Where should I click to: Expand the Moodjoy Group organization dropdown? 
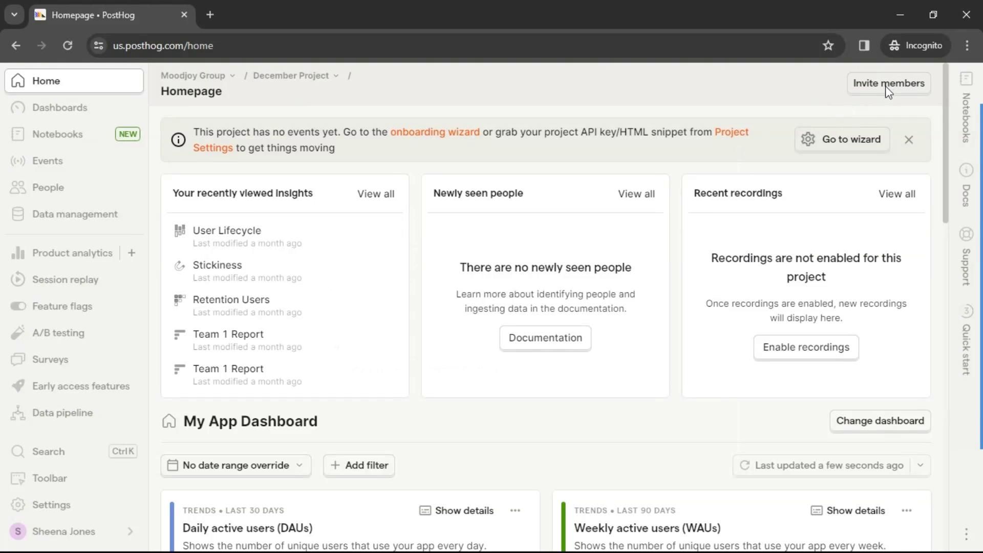198,76
